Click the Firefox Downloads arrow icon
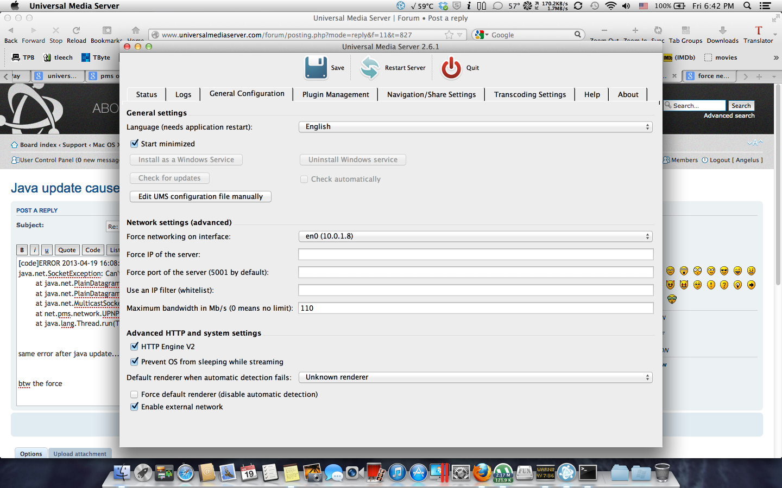Screen dimensions: 782x488 click(x=722, y=30)
